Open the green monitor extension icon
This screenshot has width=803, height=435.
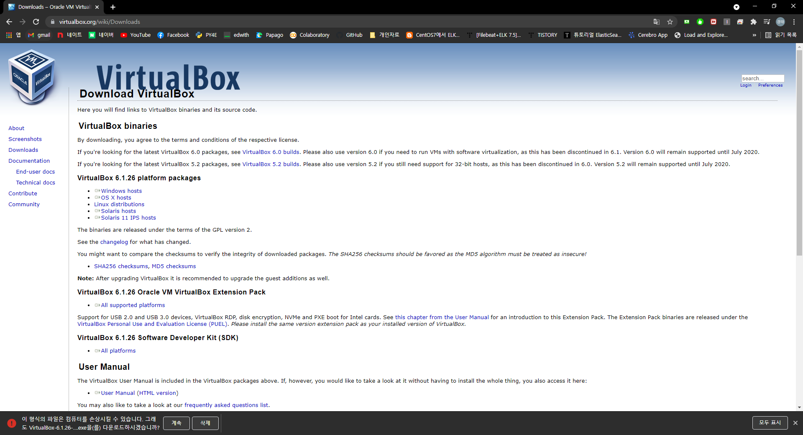tap(687, 22)
